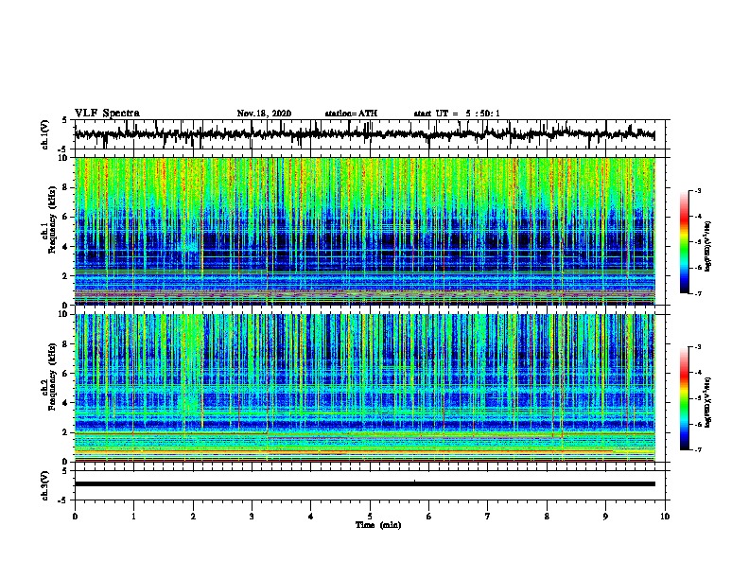Click time axis tick label '3'
Screen dimensions: 749x579
[252, 517]
